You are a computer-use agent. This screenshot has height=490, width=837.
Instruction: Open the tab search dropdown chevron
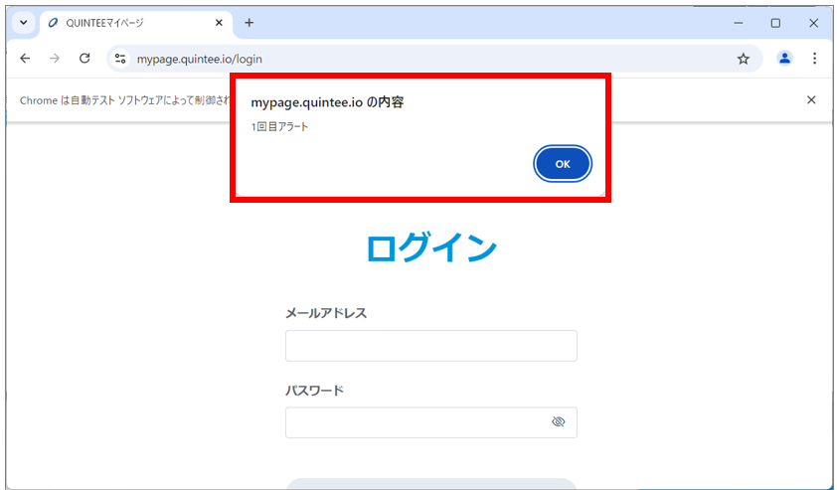[22, 23]
